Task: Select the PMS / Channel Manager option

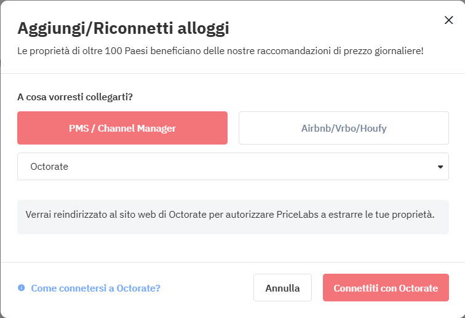Action: (x=122, y=128)
